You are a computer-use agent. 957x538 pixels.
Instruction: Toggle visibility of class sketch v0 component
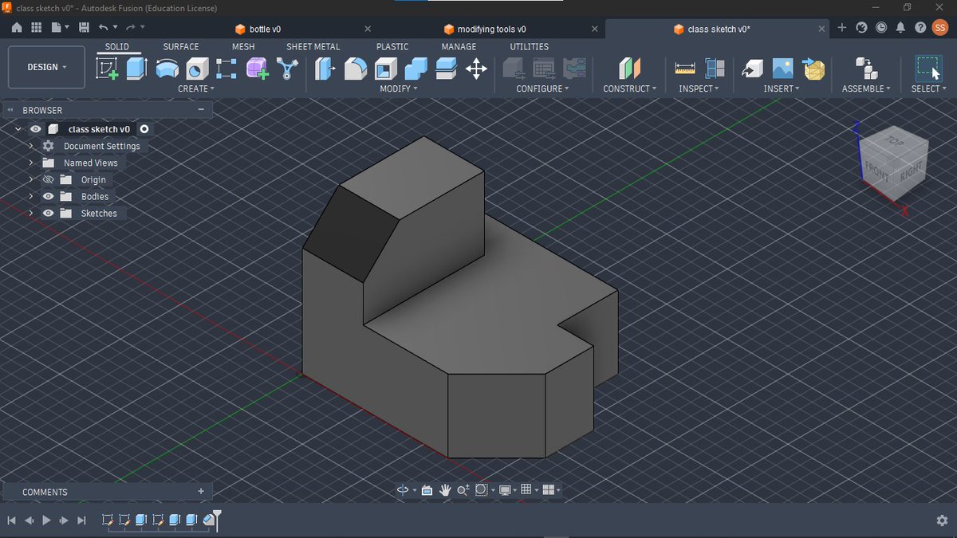[x=36, y=129]
